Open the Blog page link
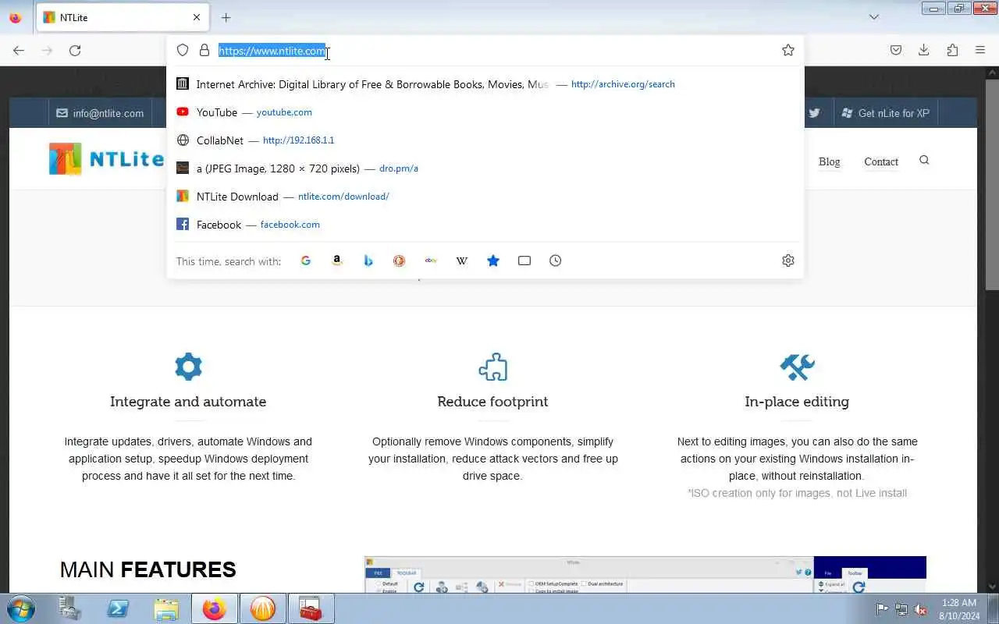Viewport: 999px width, 624px height. click(x=829, y=161)
